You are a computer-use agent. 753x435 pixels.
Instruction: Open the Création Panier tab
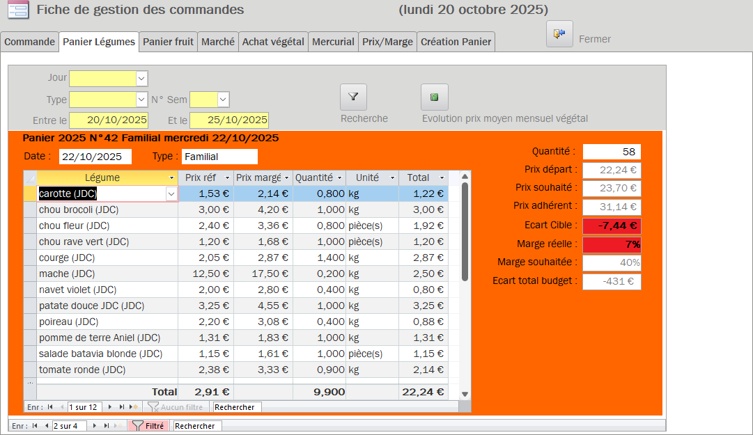tap(456, 42)
